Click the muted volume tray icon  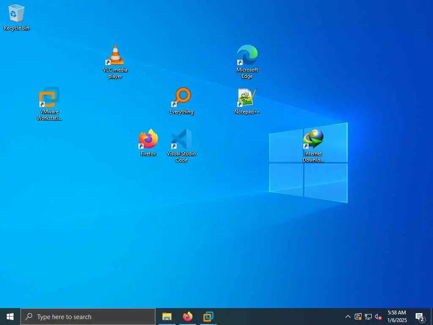(378, 317)
